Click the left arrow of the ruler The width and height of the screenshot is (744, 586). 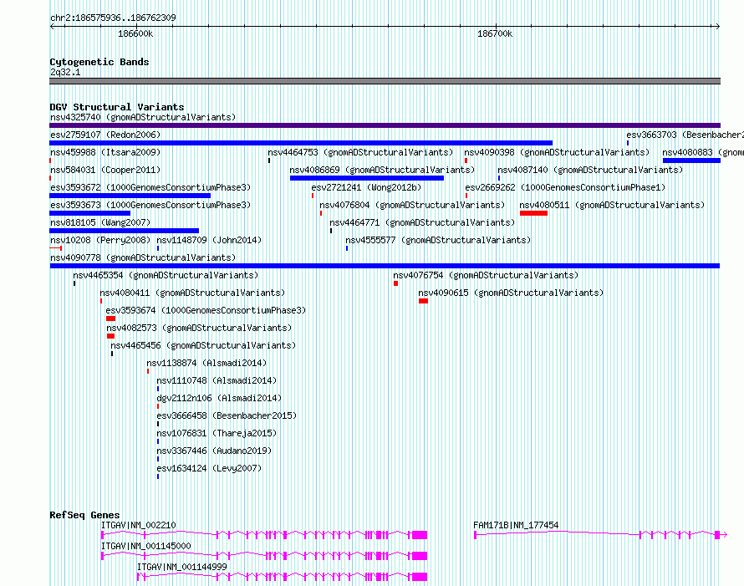point(52,27)
